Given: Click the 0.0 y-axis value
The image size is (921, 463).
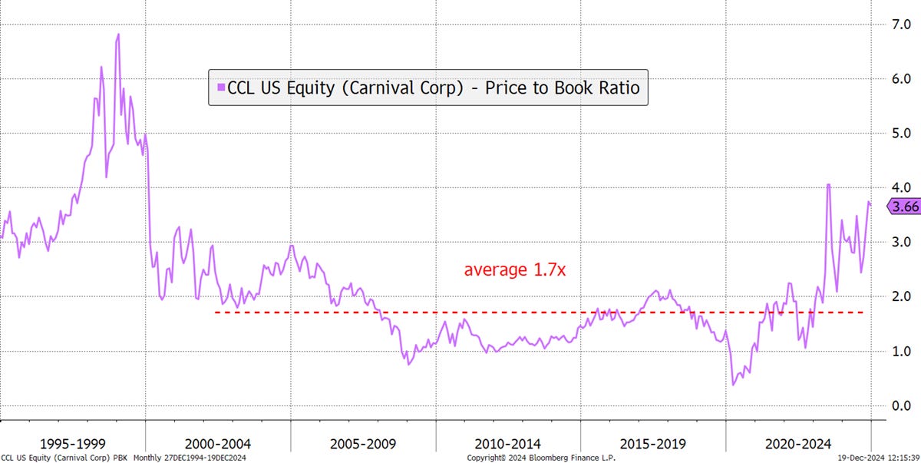Looking at the screenshot, I should (x=900, y=405).
